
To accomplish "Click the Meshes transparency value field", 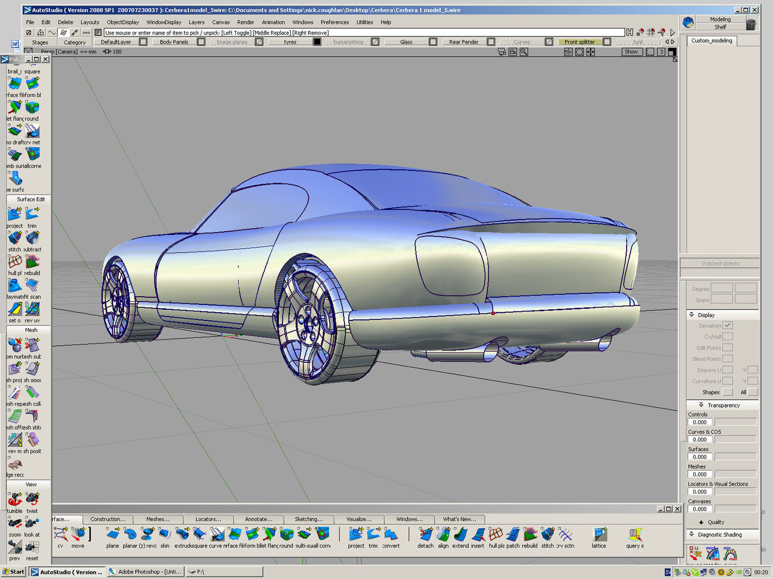I will [x=700, y=474].
